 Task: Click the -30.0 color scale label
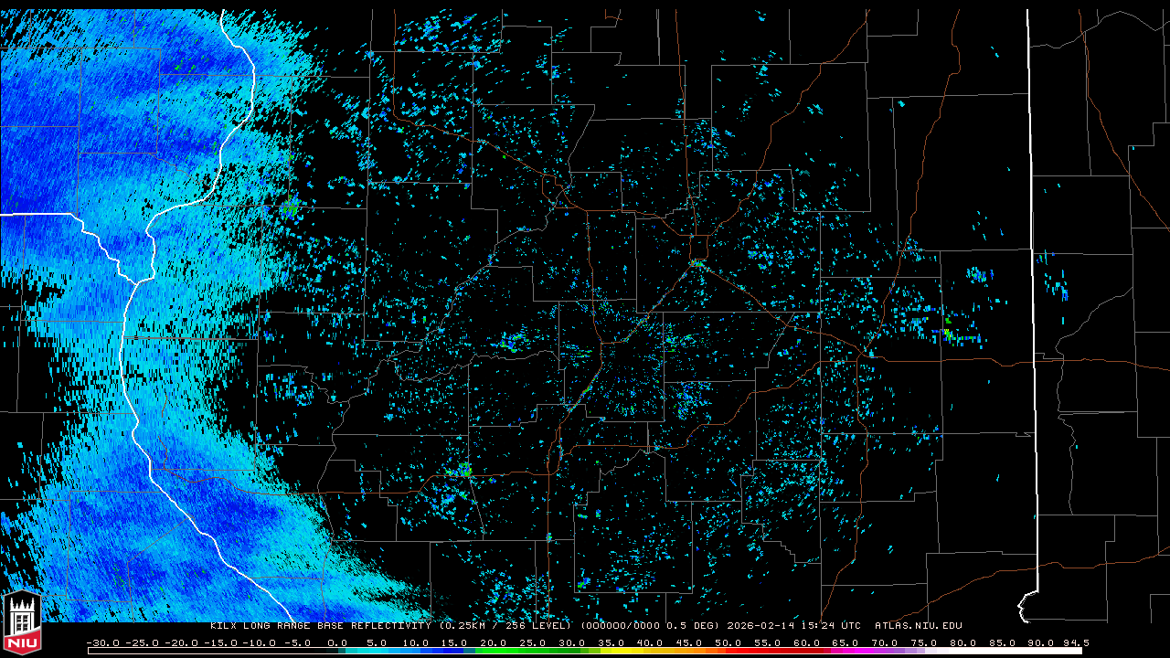coord(102,643)
